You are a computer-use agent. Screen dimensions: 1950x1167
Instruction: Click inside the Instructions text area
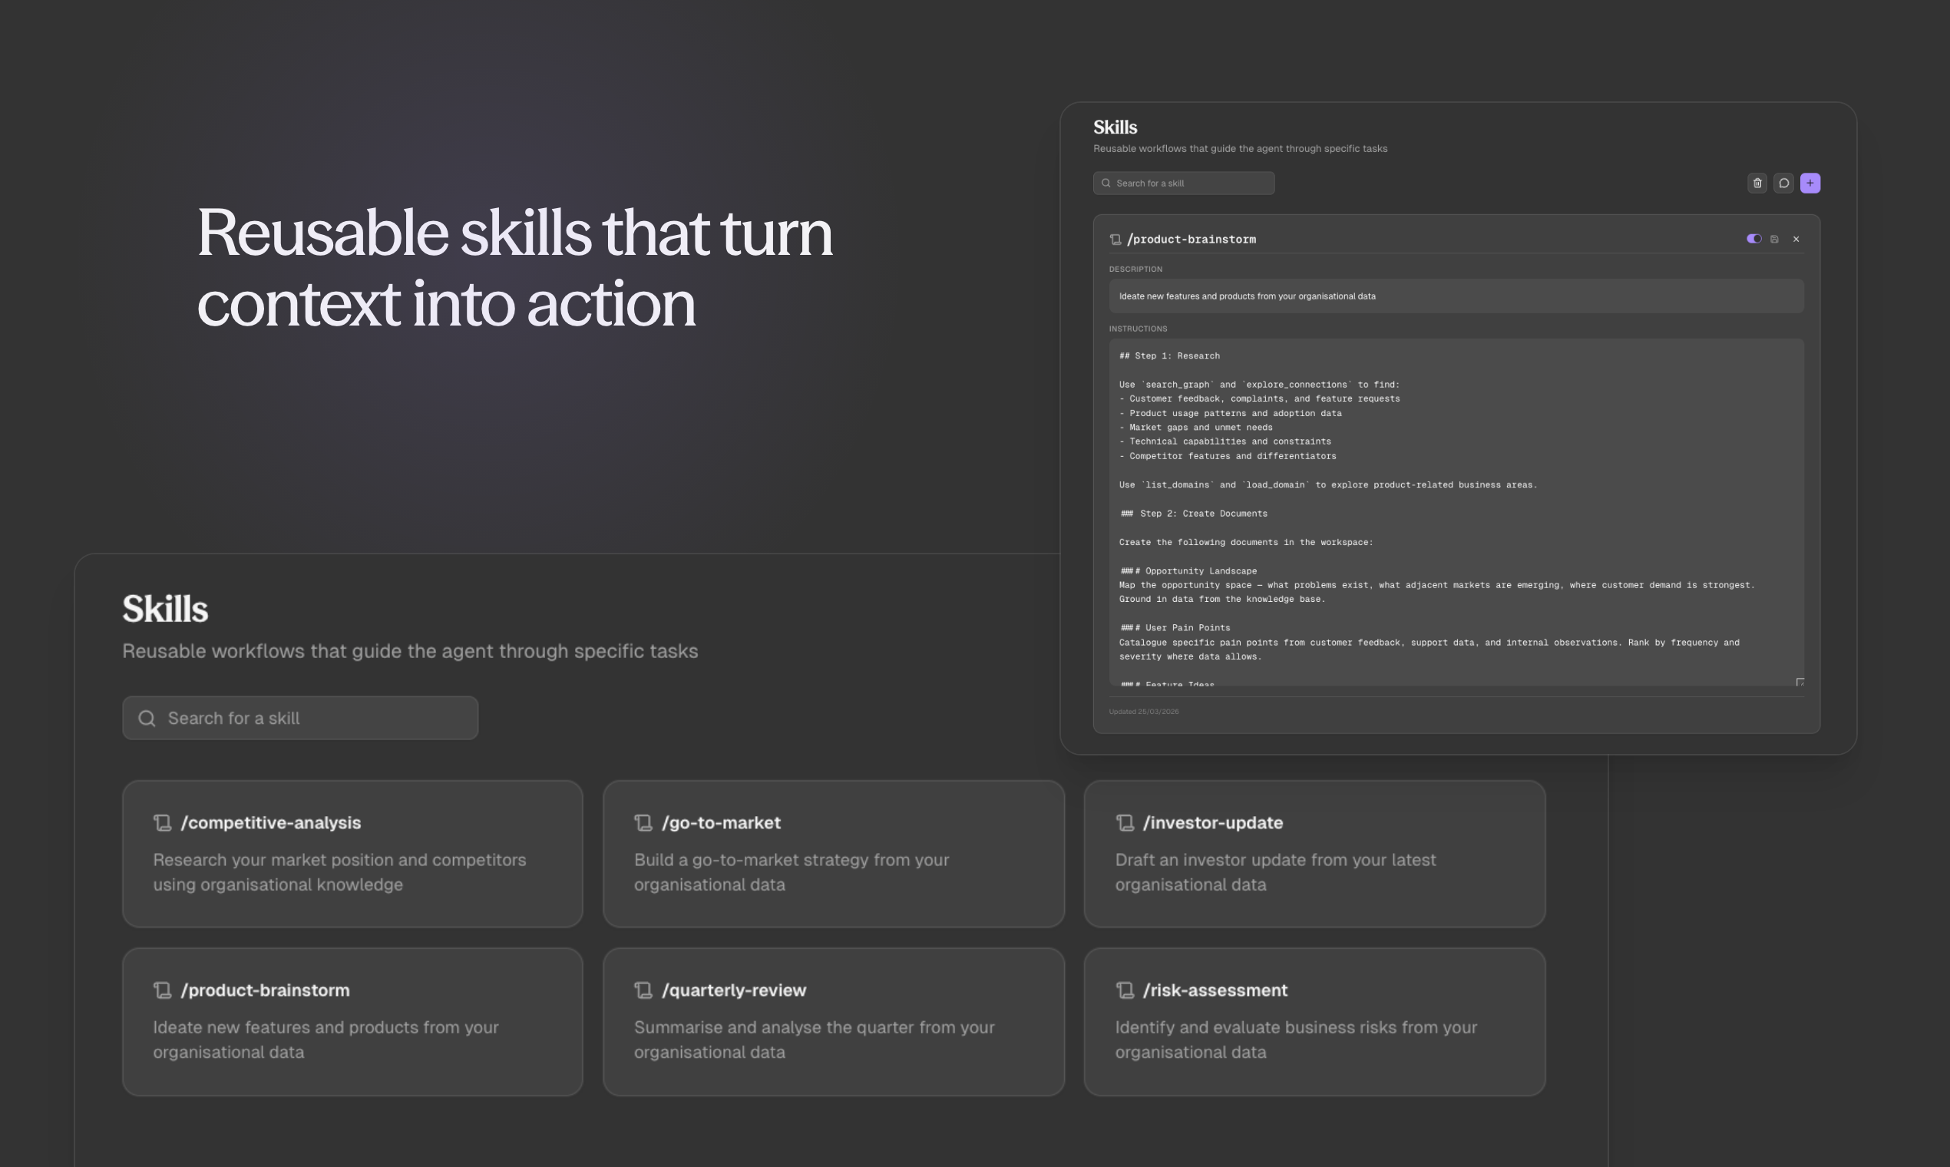pos(1456,511)
